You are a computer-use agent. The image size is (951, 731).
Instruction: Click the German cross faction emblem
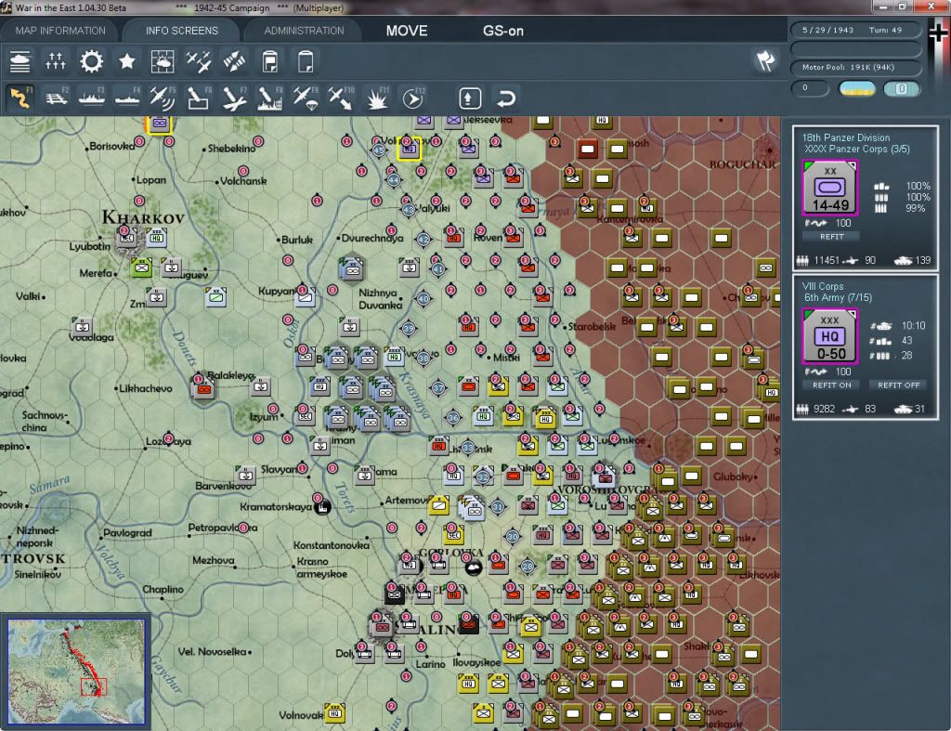coord(938,33)
